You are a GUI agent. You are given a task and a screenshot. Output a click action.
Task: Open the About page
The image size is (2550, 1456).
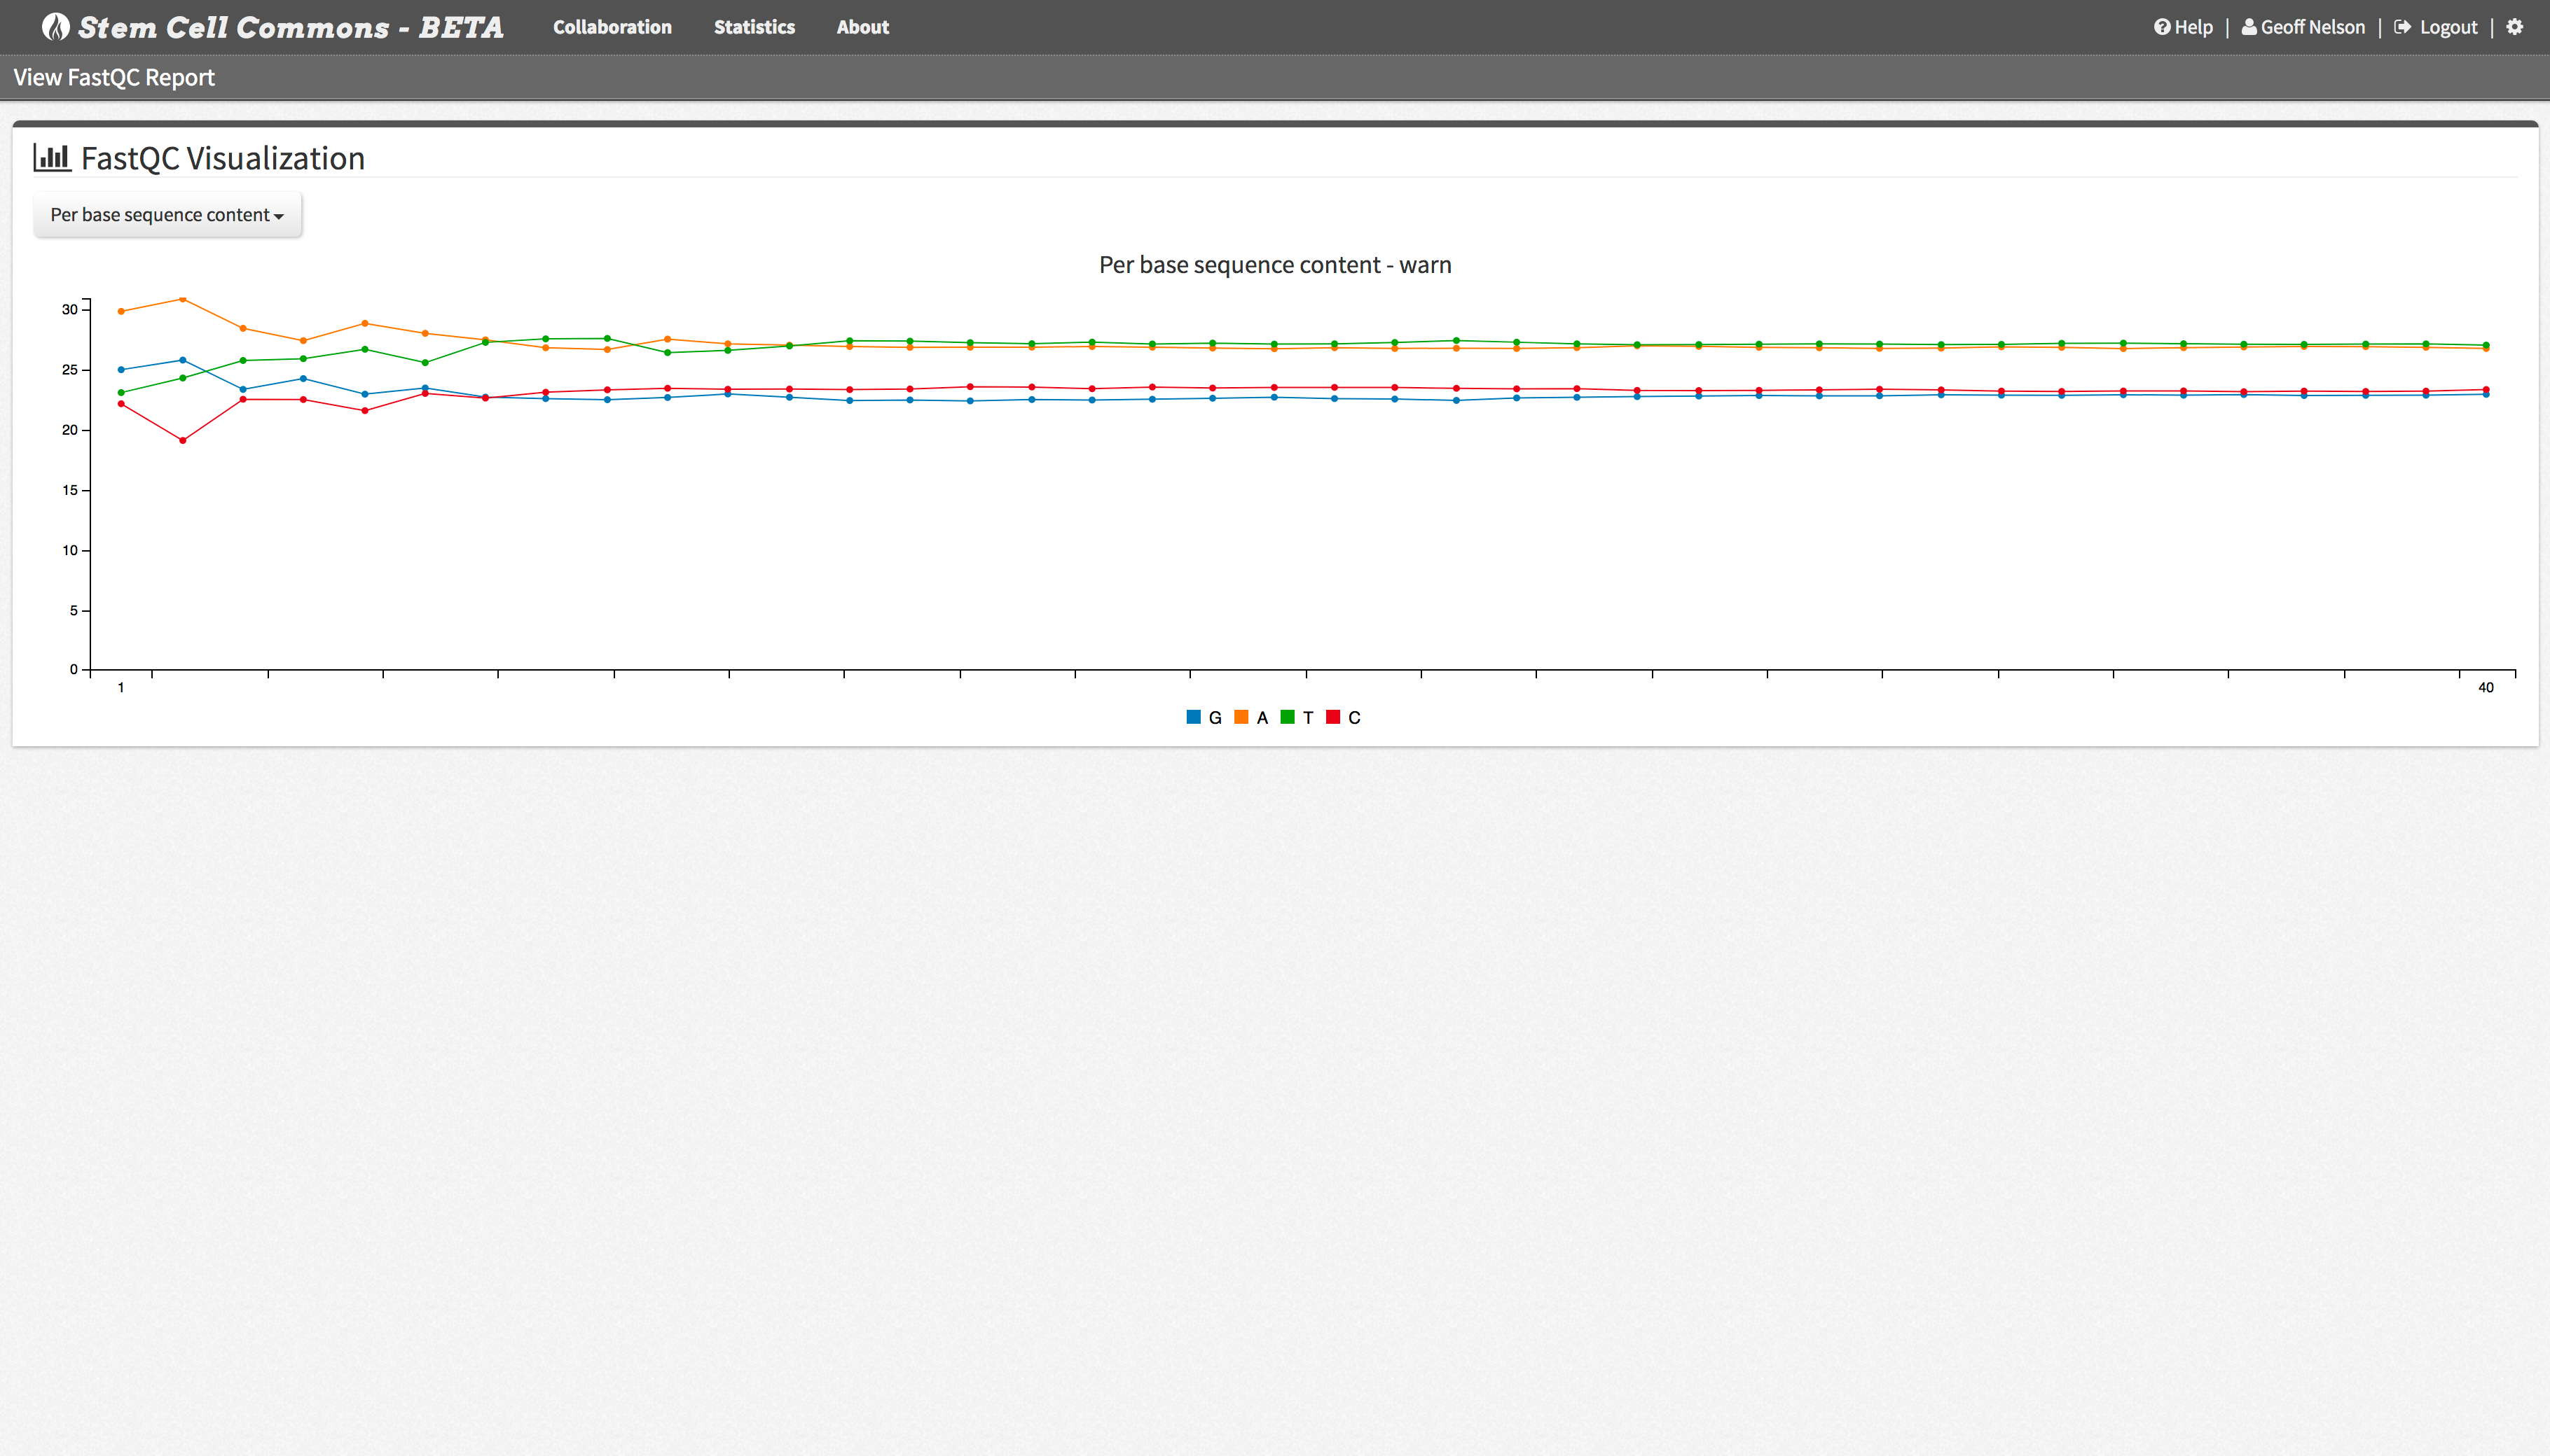click(x=862, y=27)
